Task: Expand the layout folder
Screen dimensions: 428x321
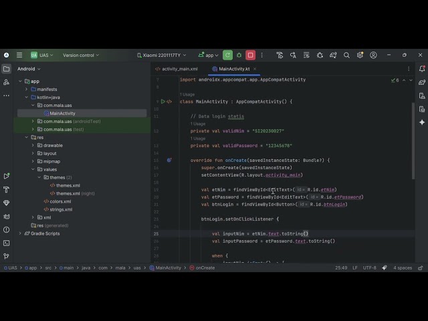Action: click(33, 153)
